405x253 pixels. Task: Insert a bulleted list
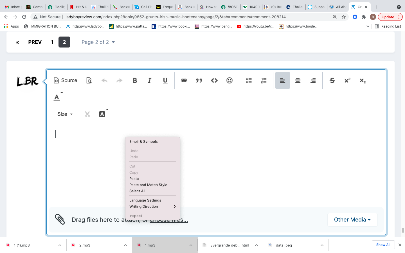(249, 80)
